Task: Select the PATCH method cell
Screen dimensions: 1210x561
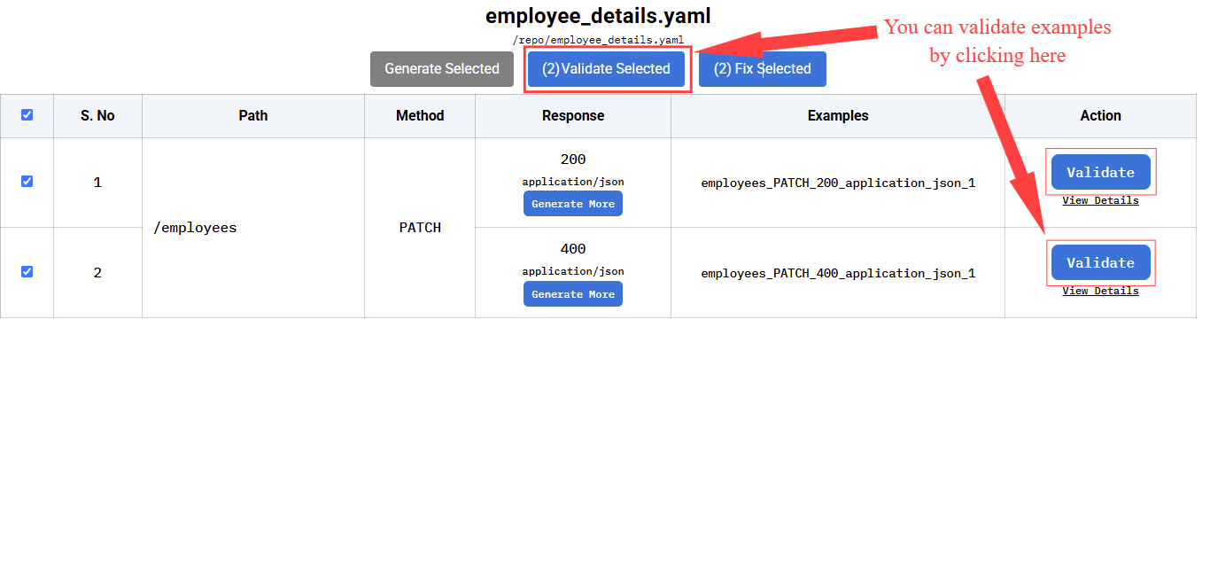Action: pos(420,228)
